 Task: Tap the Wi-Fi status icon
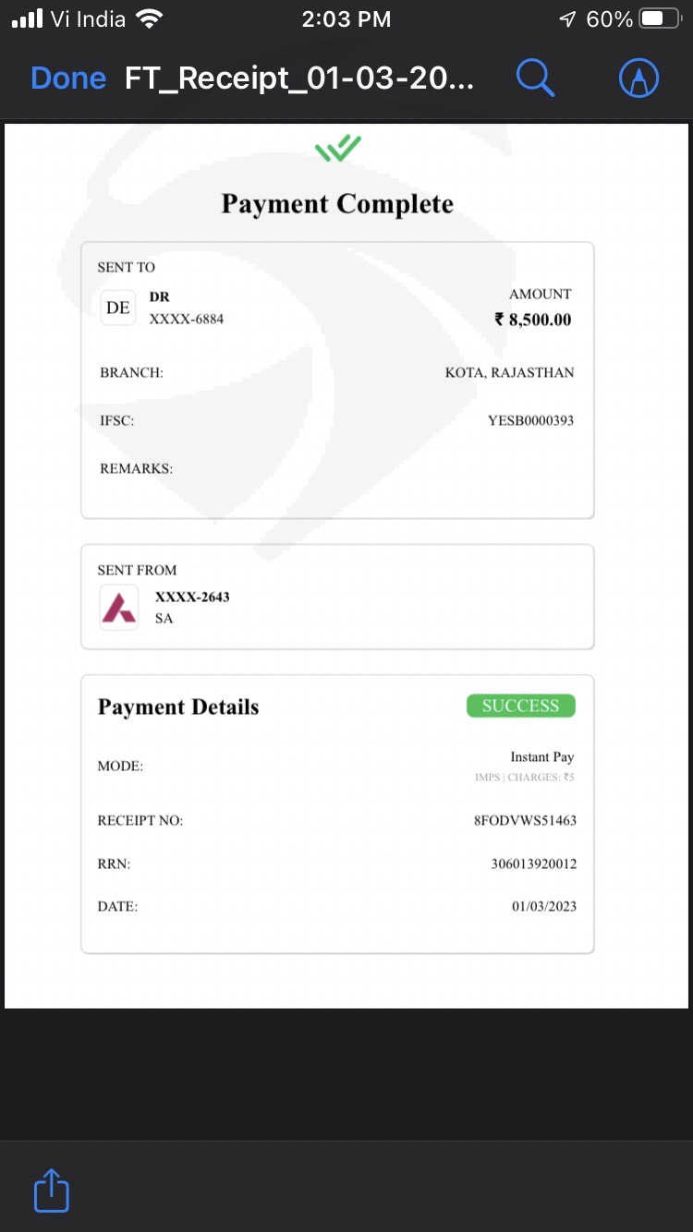(149, 18)
